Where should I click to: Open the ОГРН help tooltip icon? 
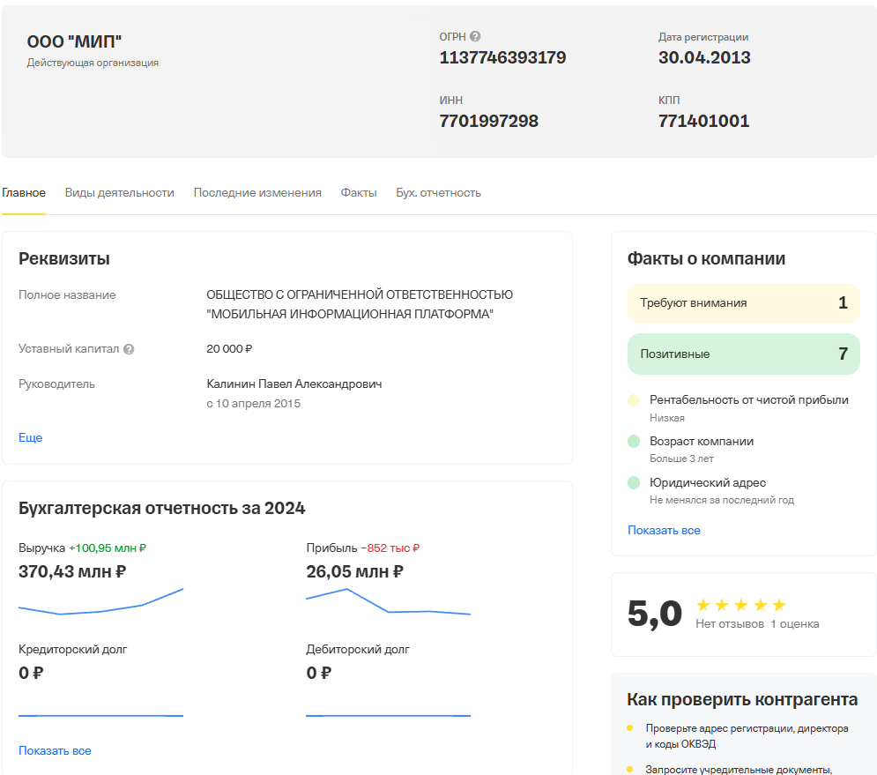tap(475, 36)
